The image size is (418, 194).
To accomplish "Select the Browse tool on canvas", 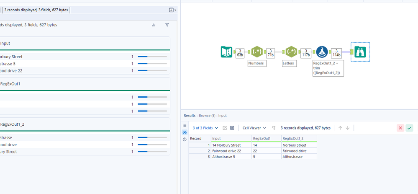I will coord(360,52).
